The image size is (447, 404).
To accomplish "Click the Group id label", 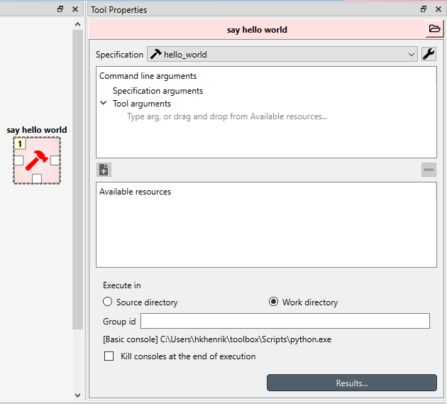I will [119, 321].
